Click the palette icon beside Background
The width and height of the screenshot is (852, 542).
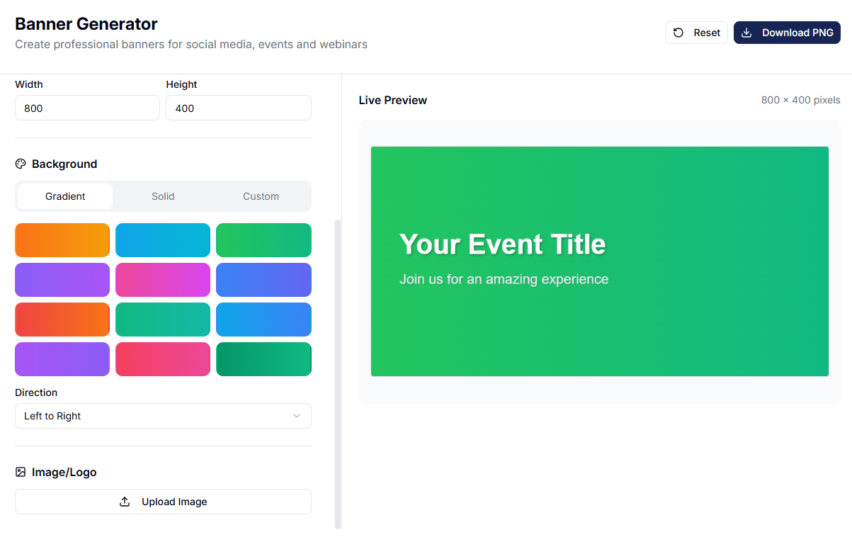(x=21, y=164)
